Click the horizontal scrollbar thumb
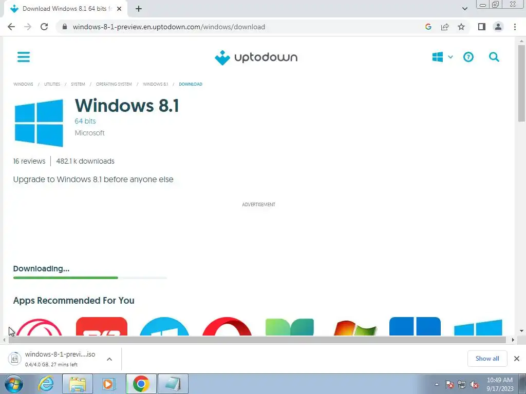This screenshot has height=394, width=526. (257, 340)
